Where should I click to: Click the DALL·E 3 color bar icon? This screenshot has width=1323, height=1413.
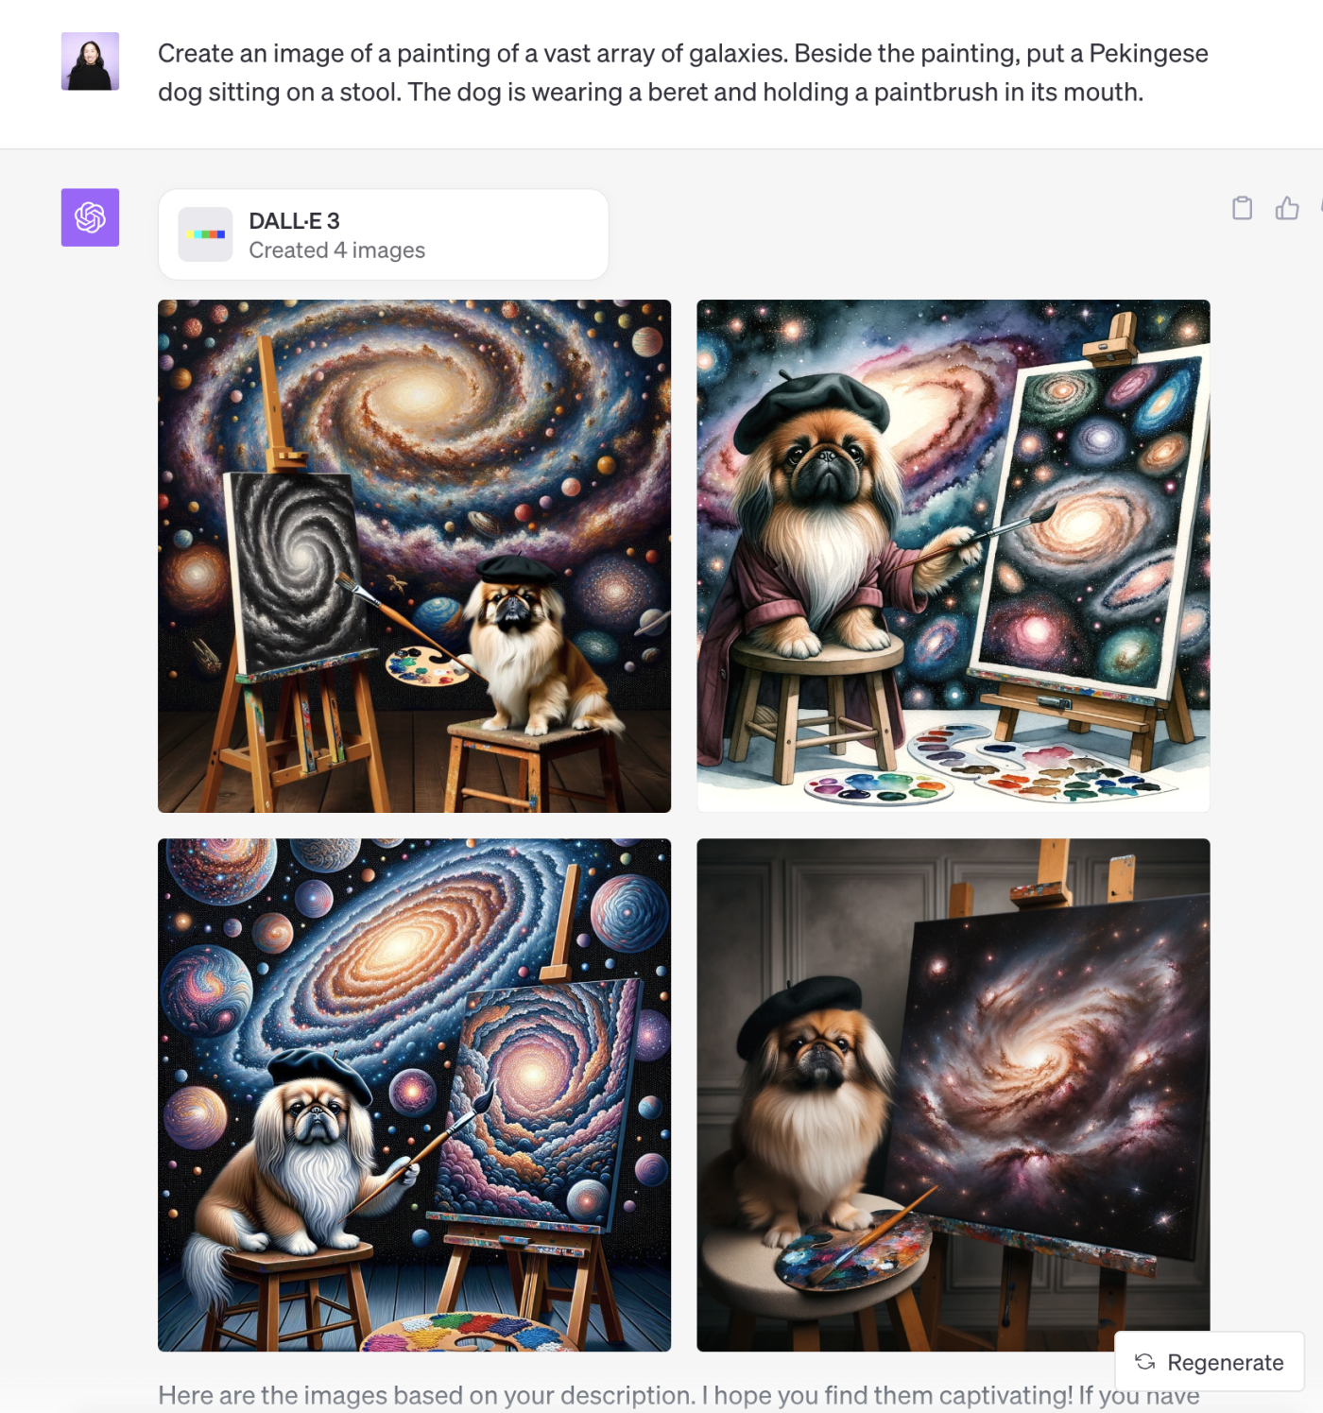coord(205,234)
